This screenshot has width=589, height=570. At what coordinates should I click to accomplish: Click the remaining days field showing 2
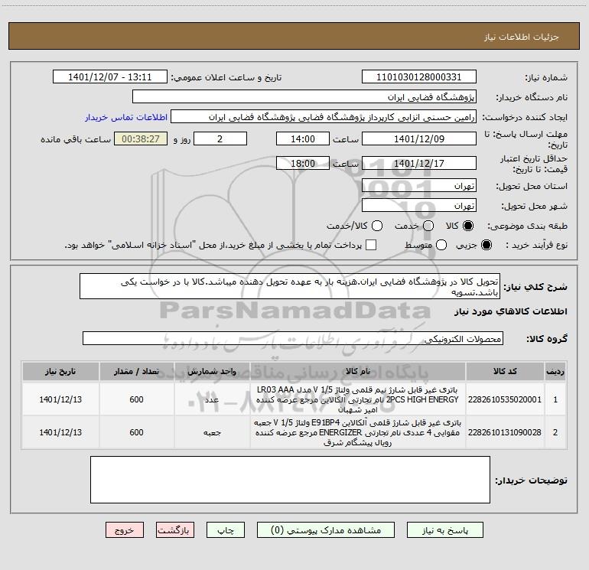[x=220, y=138]
